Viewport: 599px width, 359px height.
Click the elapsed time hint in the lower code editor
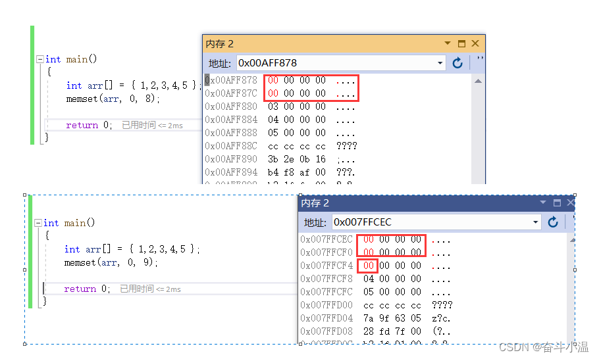point(151,289)
